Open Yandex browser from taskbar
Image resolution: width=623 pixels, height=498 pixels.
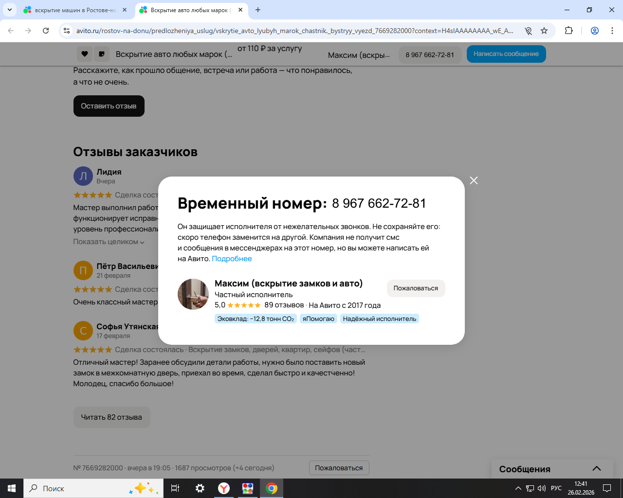[224, 488]
